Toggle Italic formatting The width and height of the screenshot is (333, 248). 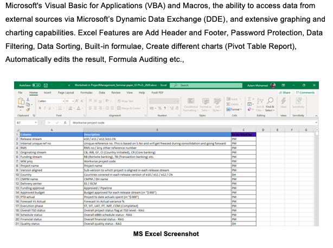(x=45, y=108)
